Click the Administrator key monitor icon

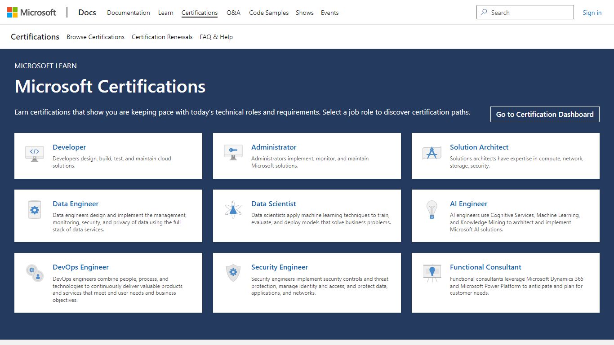(x=233, y=153)
